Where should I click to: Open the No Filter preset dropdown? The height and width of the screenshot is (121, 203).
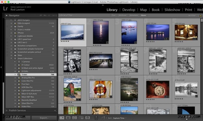193,15
